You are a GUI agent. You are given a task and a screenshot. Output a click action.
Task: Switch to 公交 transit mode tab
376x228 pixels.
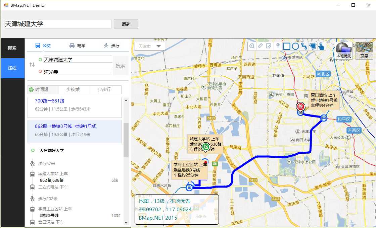(43, 46)
